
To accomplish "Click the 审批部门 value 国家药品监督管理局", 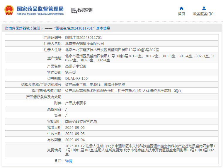I will (81, 122).
